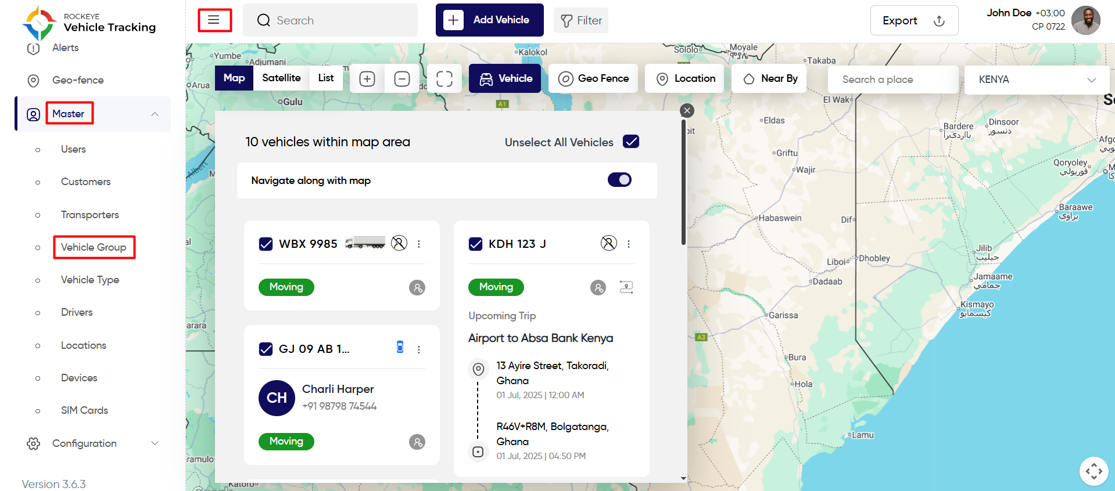Click the Alerts sidebar icon
Viewport: 1115px width, 491px height.
pos(33,48)
